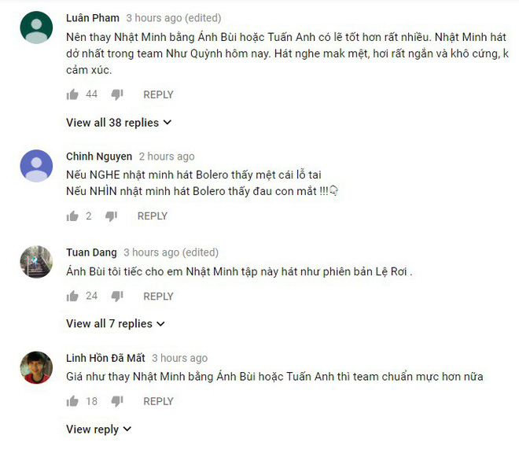Open Chinh Nguyen's channel name link
Image resolution: width=519 pixels, height=457 pixels.
[x=99, y=157]
